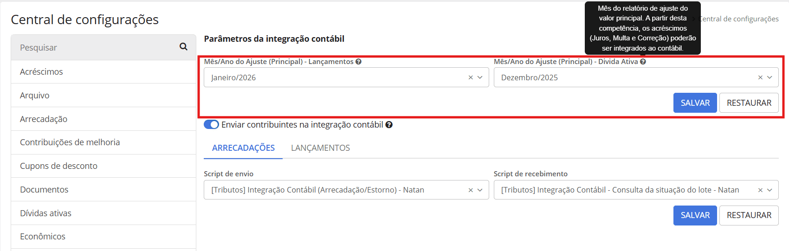Open help icon beside Lançamentos adjustment label
Image resolution: width=789 pixels, height=251 pixels.
[358, 62]
